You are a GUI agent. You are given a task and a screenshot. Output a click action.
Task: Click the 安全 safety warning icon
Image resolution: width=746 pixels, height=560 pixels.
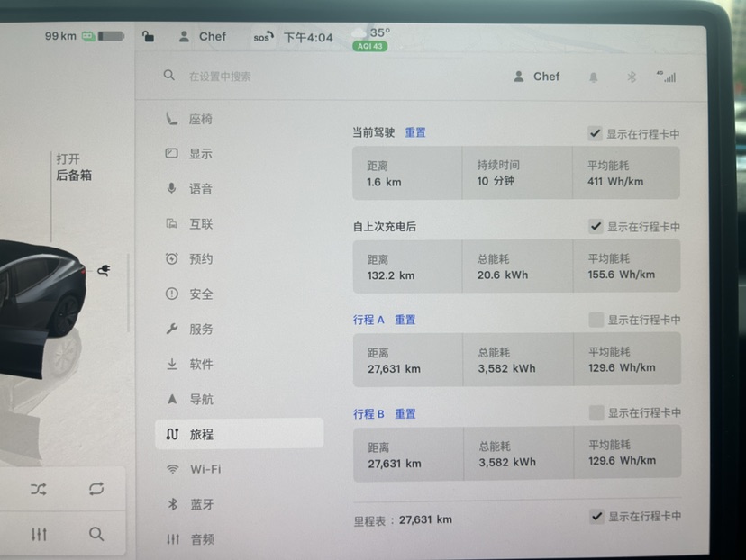pyautogui.click(x=172, y=294)
